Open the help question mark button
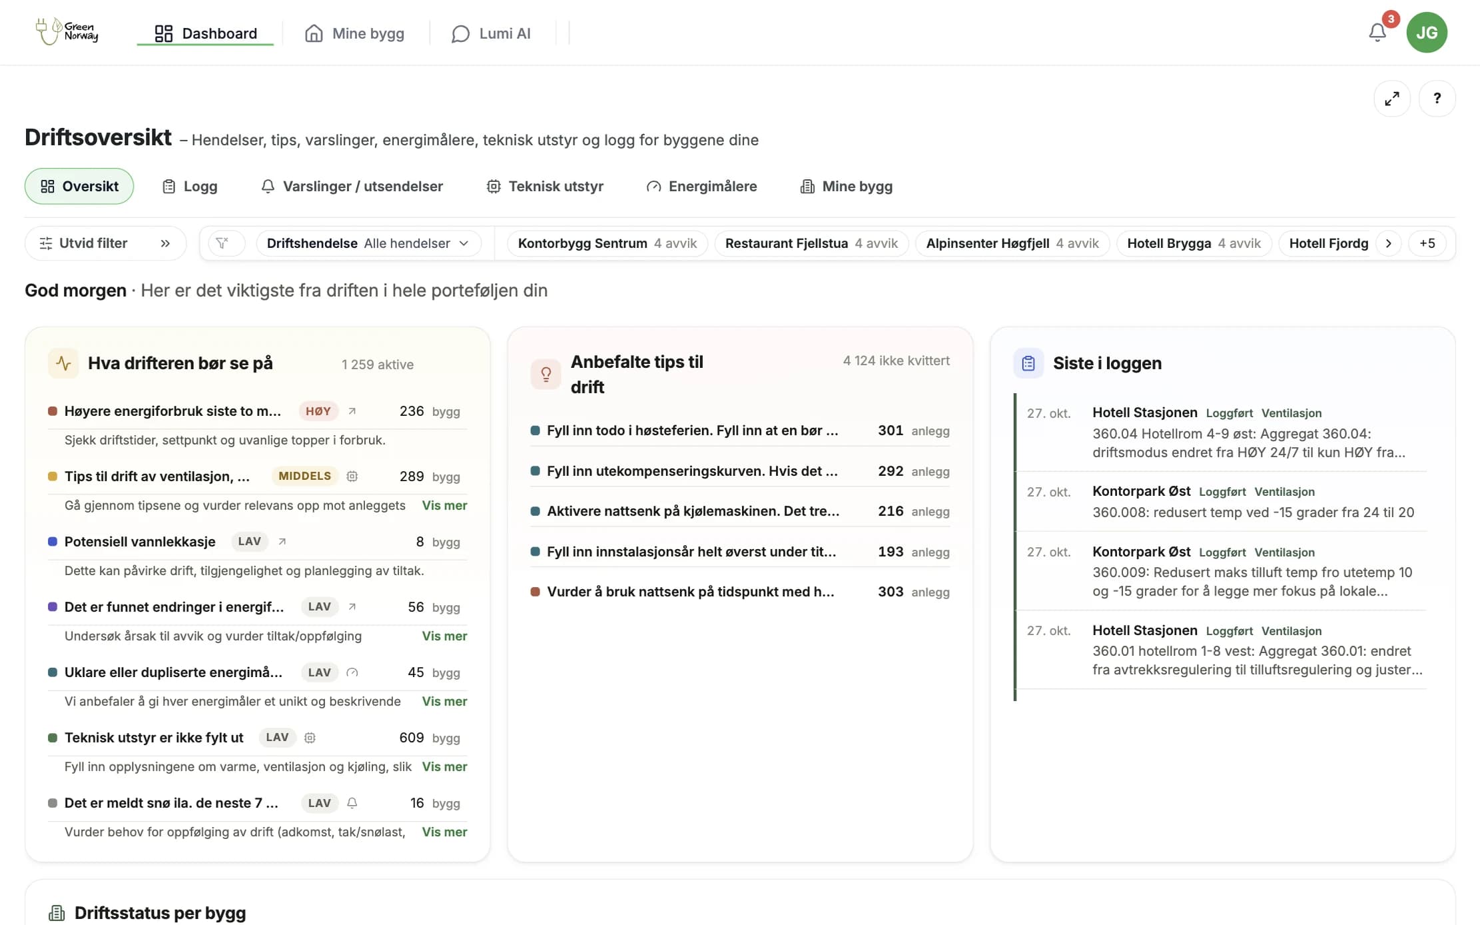 tap(1437, 99)
